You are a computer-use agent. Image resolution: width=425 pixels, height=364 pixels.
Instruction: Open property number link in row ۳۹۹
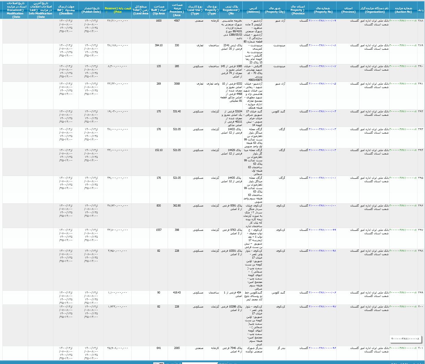323,293
